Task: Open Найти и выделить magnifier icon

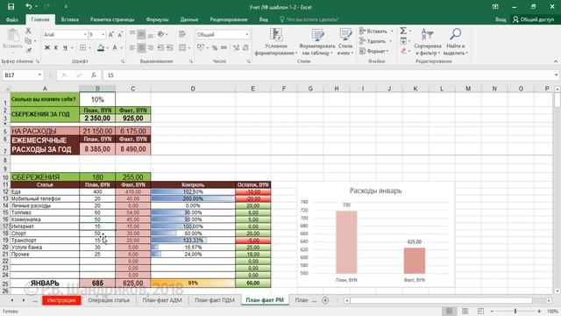Action: pyautogui.click(x=455, y=35)
